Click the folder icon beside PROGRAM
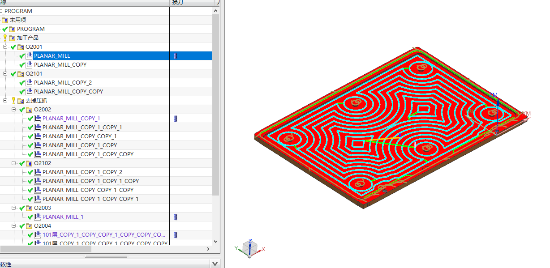The image size is (550, 268). (12, 29)
